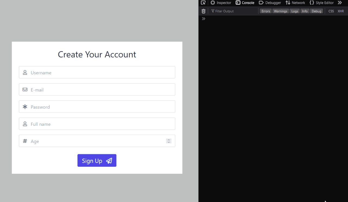Click the console input prompt chevrons

203,19
